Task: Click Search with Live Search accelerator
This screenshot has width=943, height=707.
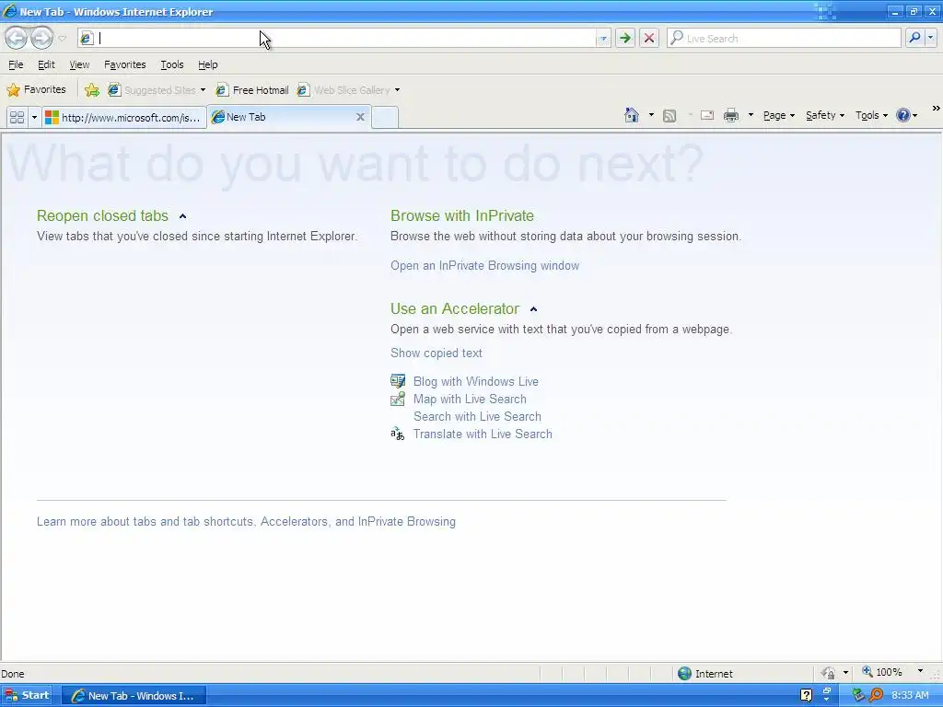Action: tap(477, 417)
